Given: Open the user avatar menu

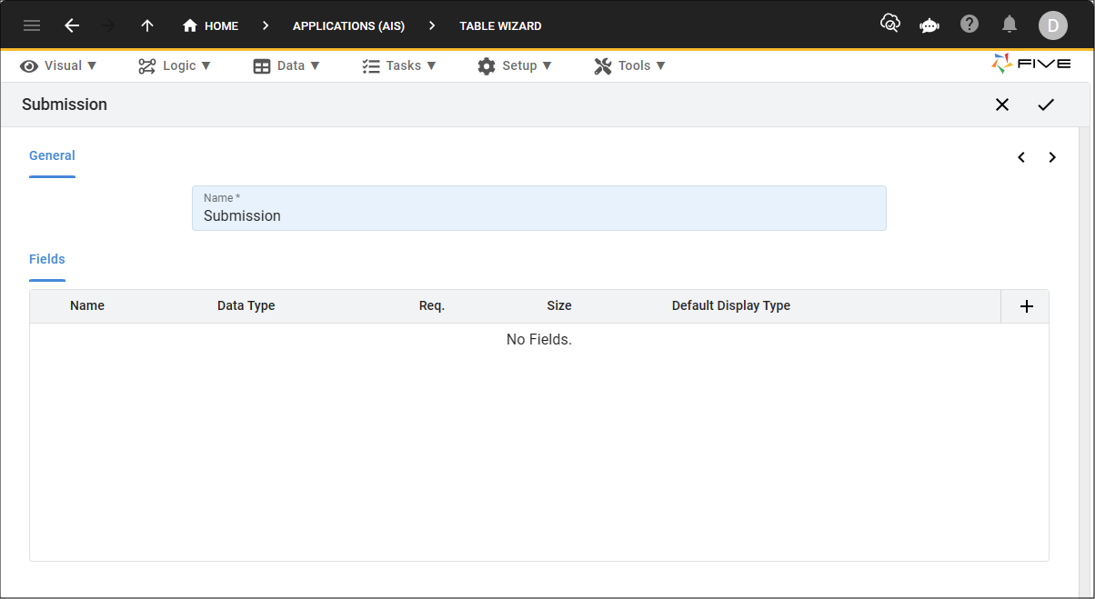Looking at the screenshot, I should pos(1052,25).
